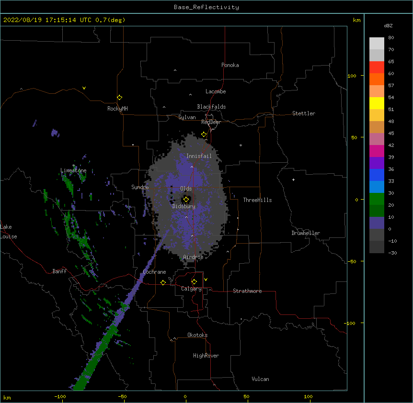Select the Olds town label
The image size is (413, 403).
click(x=186, y=189)
